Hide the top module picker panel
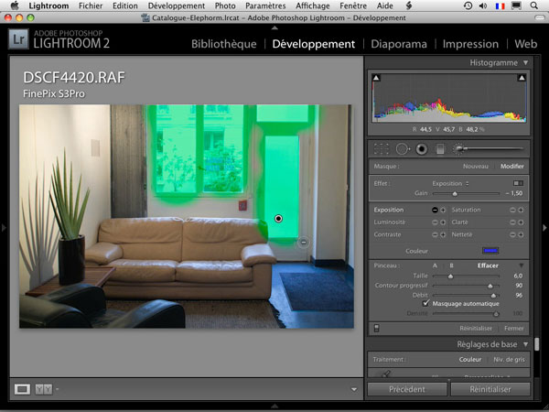Image resolution: width=549 pixels, height=412 pixels. [x=274, y=27]
